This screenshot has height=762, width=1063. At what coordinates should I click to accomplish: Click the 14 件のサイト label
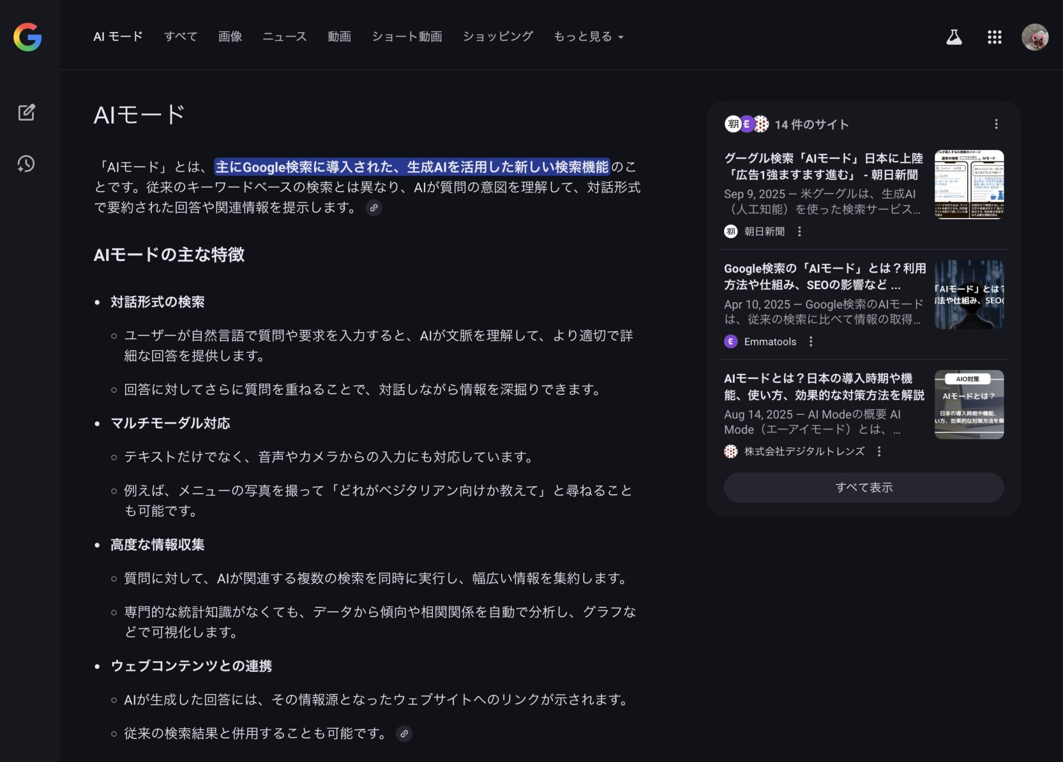tap(811, 125)
